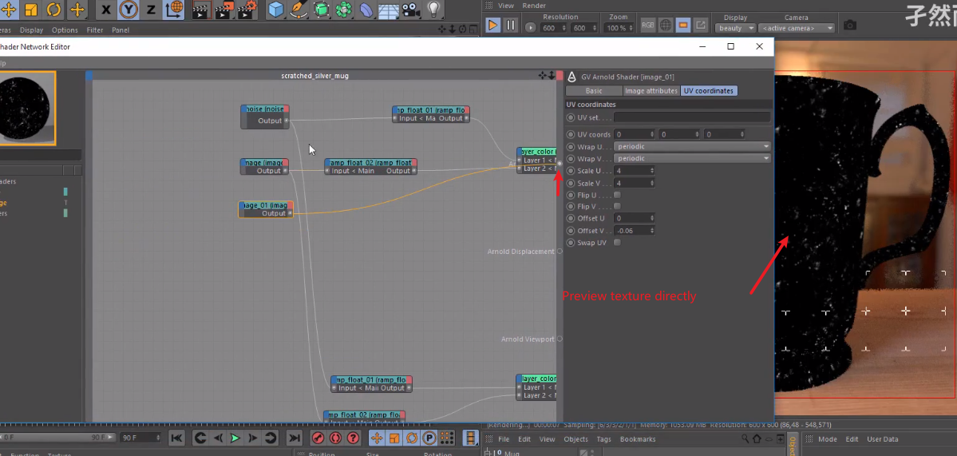
Task: Click the Basic tab button
Action: tap(594, 91)
